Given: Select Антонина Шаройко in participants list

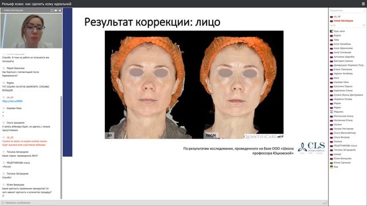Looking at the screenshot, I should pyautogui.click(x=344, y=57).
